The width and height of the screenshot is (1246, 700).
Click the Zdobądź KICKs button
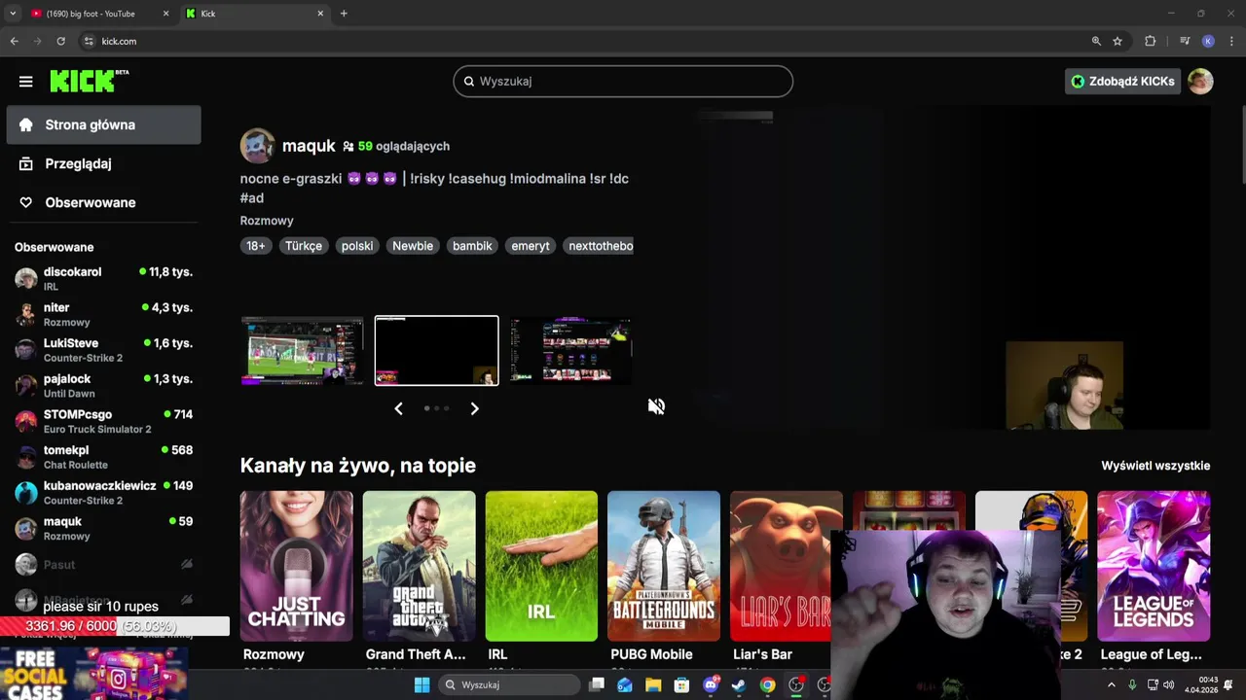[1122, 82]
